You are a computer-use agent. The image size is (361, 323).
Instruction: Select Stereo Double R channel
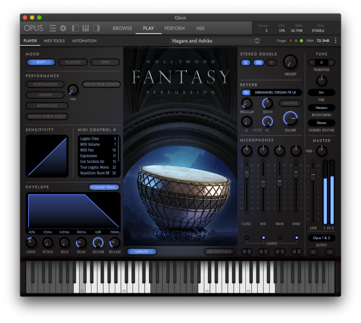271,63
